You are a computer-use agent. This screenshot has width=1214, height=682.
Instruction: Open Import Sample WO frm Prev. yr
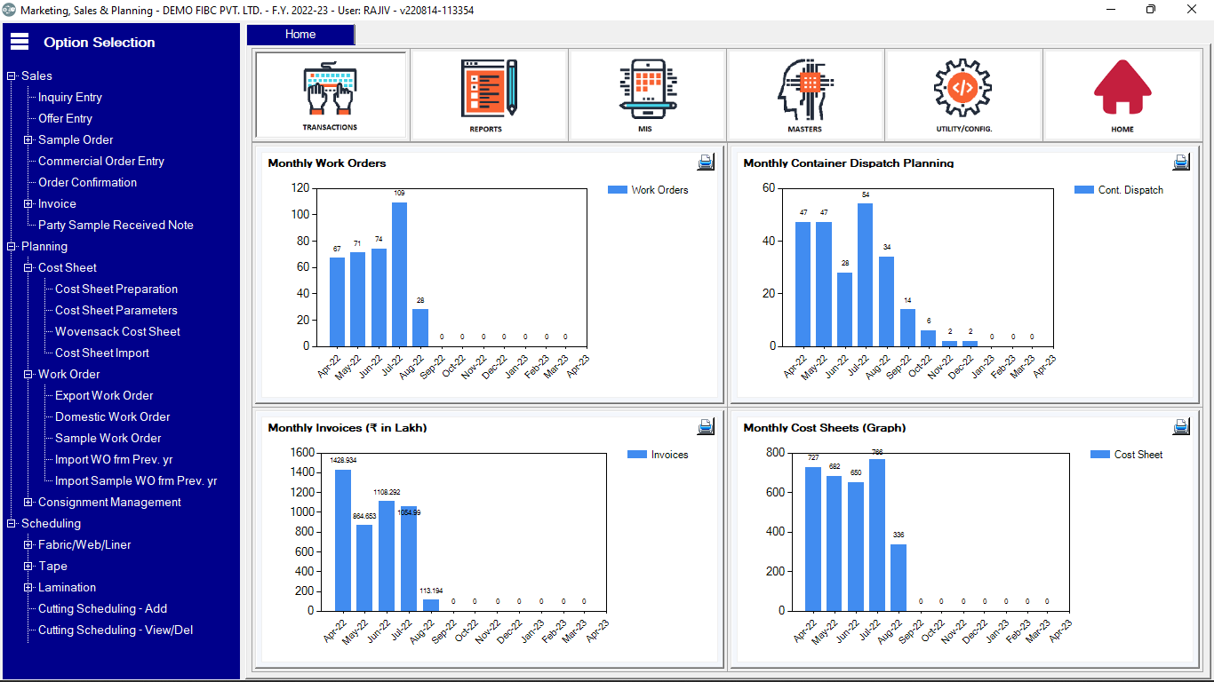pyautogui.click(x=136, y=481)
